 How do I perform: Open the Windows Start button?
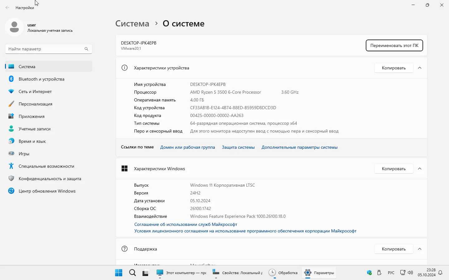[x=118, y=273]
